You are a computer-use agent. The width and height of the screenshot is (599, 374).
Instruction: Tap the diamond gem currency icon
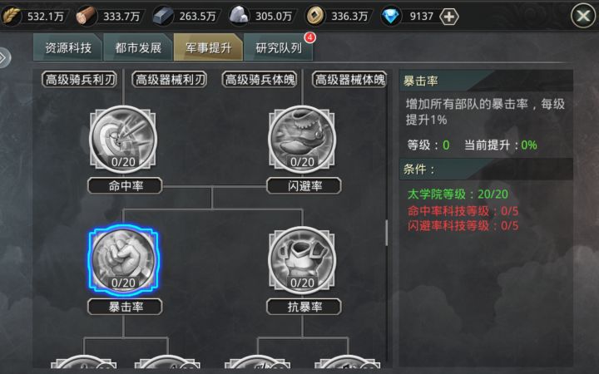[390, 16]
